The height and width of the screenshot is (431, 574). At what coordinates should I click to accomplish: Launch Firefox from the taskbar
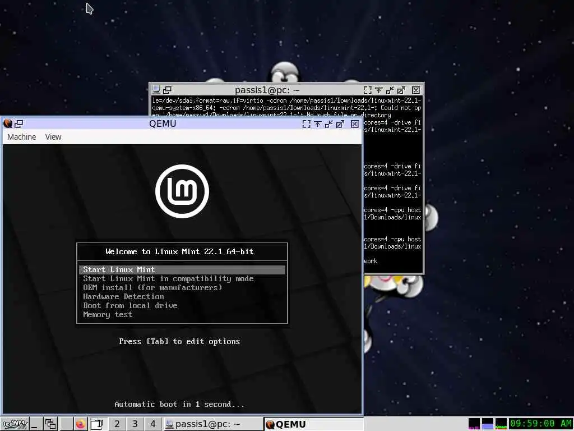tap(81, 424)
